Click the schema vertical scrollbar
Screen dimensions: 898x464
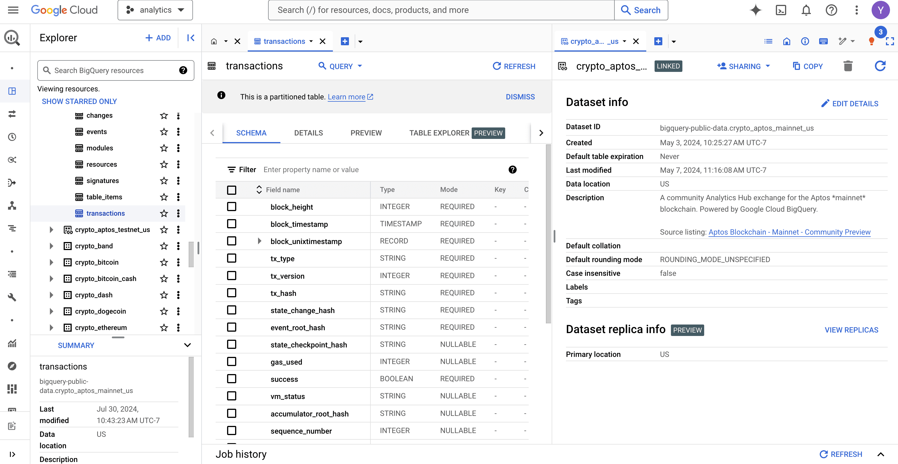click(548, 233)
